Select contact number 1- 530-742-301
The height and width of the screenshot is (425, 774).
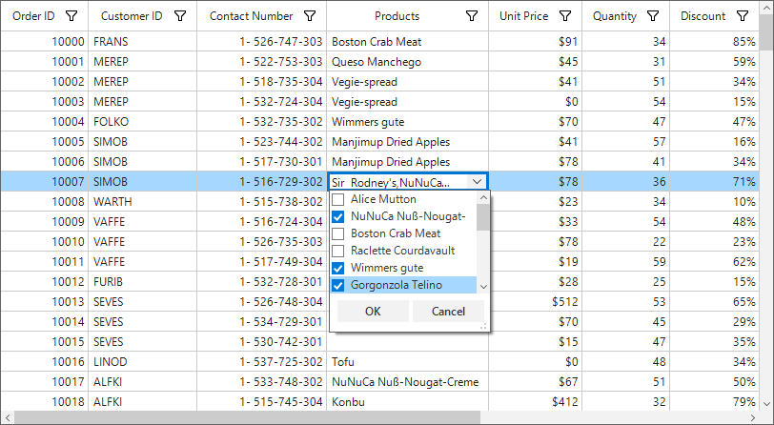coord(261,341)
